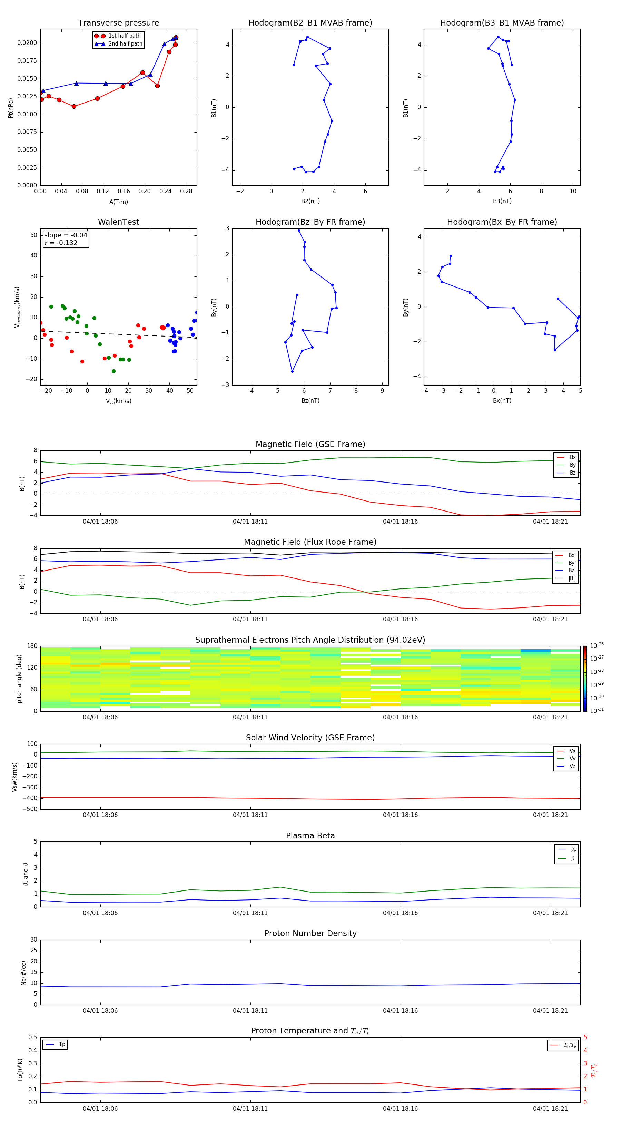Click the Bz(nT) x-axis label

[x=310, y=401]
